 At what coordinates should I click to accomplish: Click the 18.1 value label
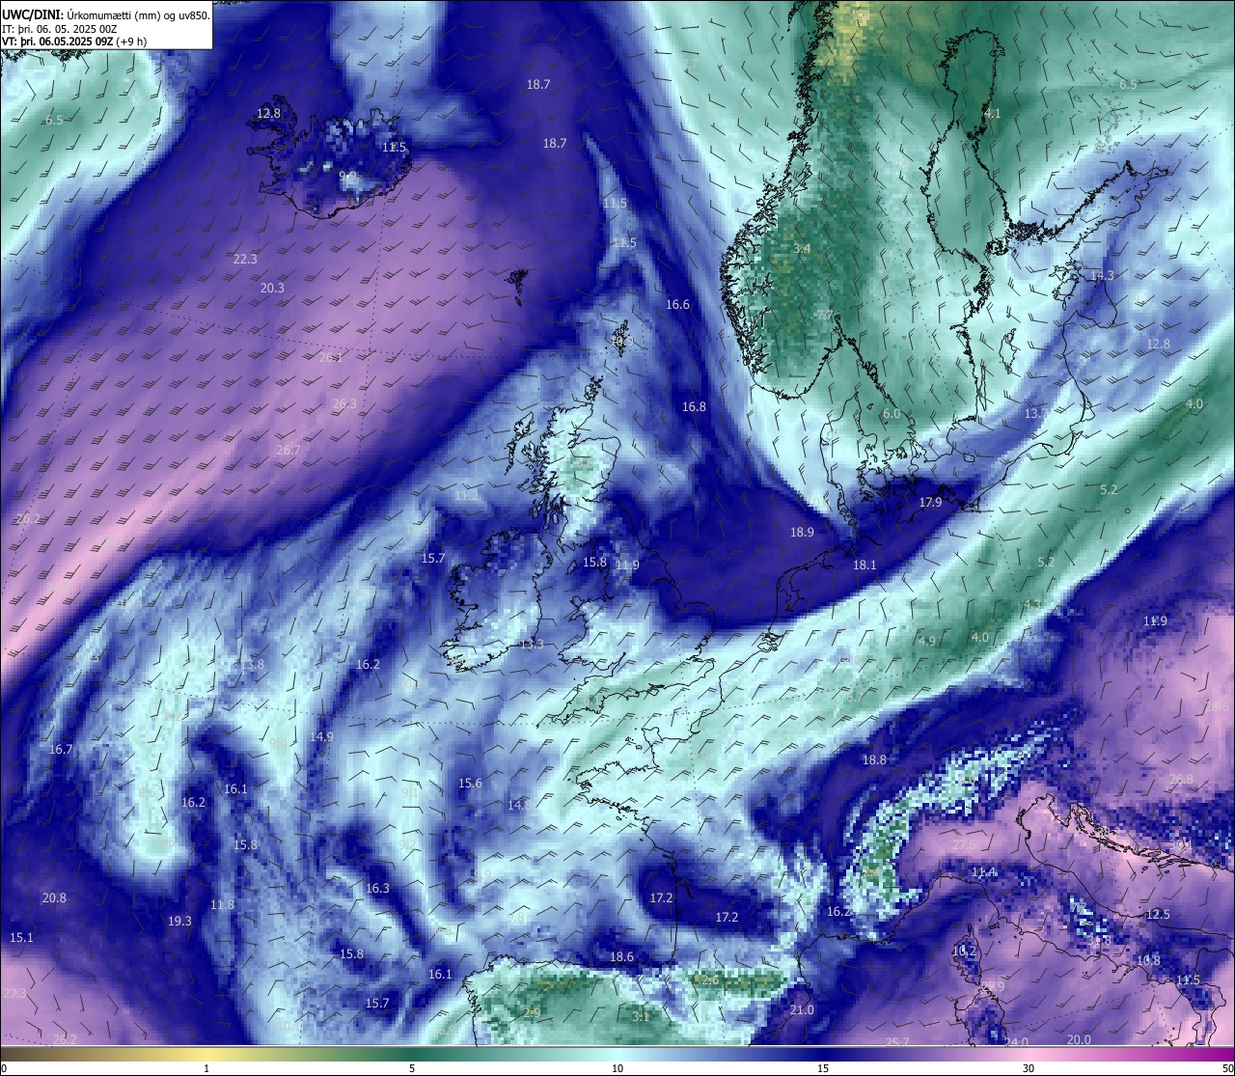pos(864,565)
